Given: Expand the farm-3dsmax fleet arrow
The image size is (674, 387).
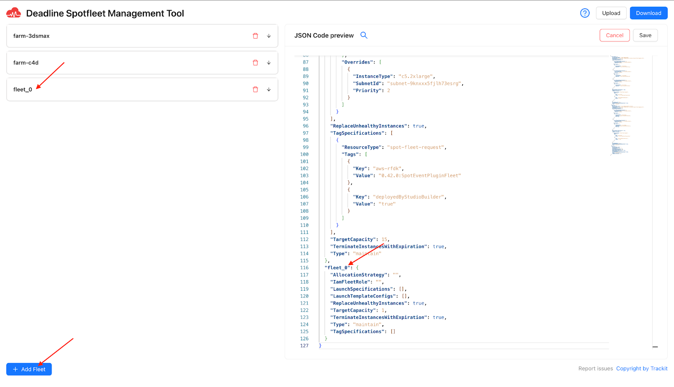Looking at the screenshot, I should (269, 36).
